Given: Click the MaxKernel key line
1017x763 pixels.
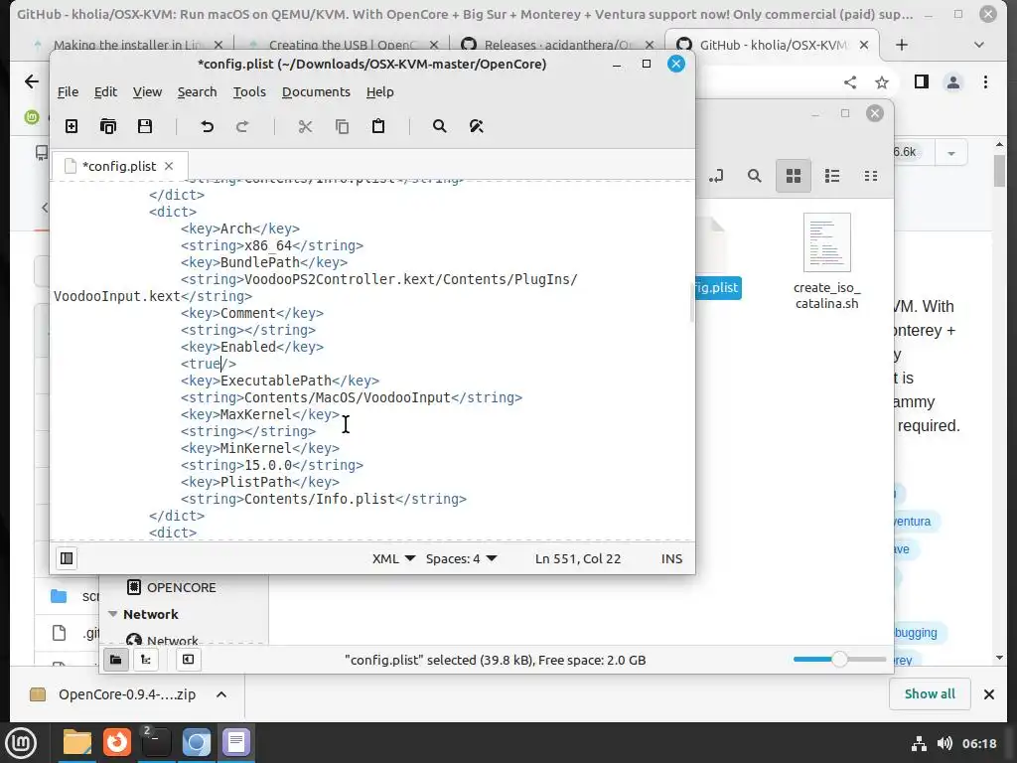Looking at the screenshot, I should (260, 414).
